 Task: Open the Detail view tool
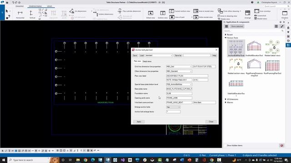[x=151, y=14]
